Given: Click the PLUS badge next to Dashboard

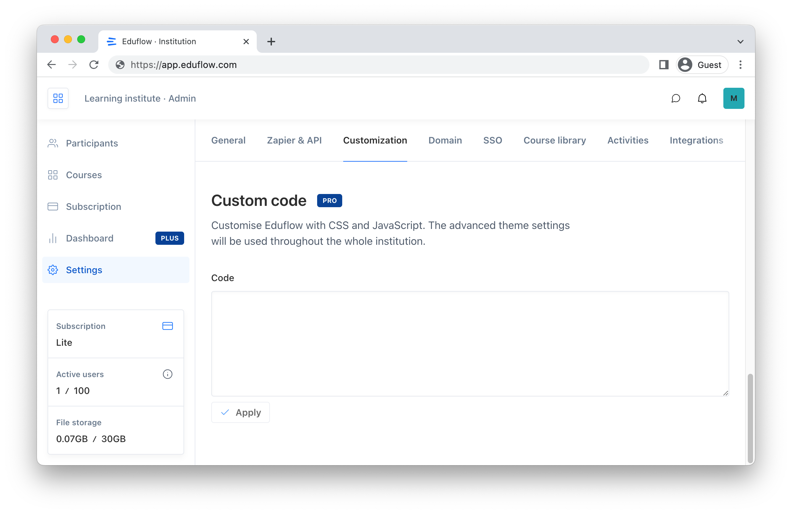Looking at the screenshot, I should [170, 238].
